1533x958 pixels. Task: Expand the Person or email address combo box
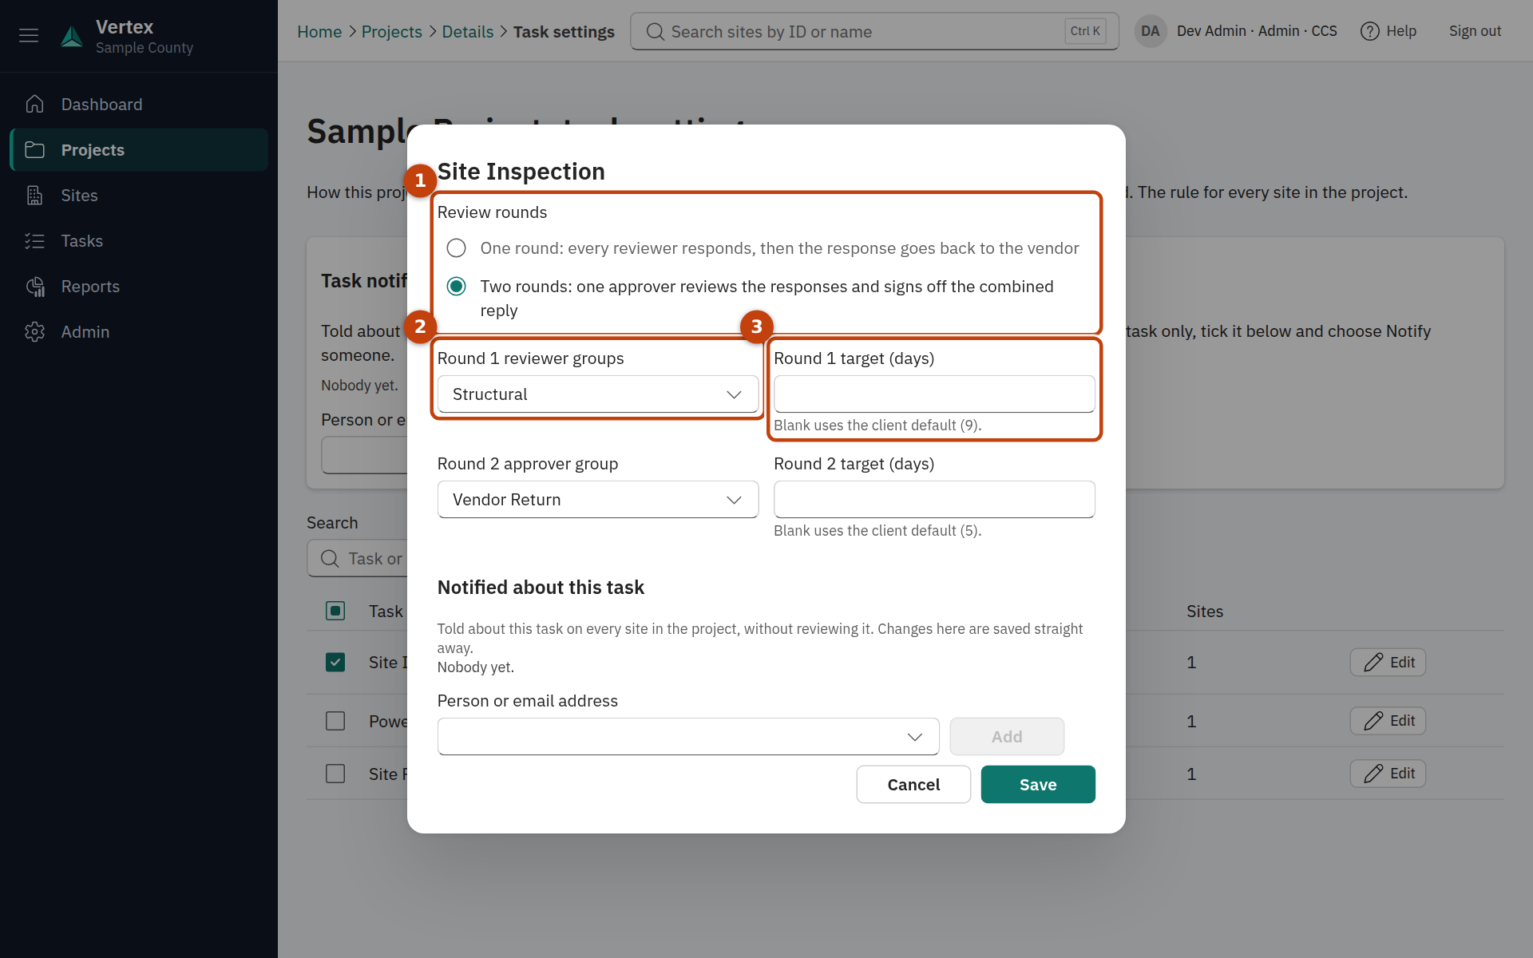[x=687, y=736]
